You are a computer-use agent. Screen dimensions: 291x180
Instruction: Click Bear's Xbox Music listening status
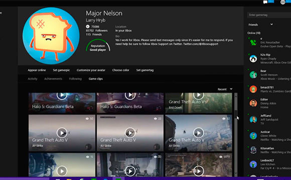(275, 79)
